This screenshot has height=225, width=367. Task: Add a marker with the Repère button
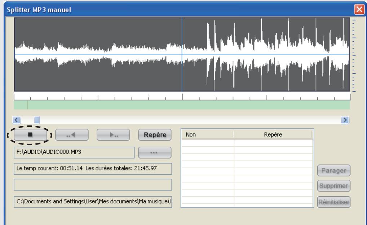click(155, 135)
